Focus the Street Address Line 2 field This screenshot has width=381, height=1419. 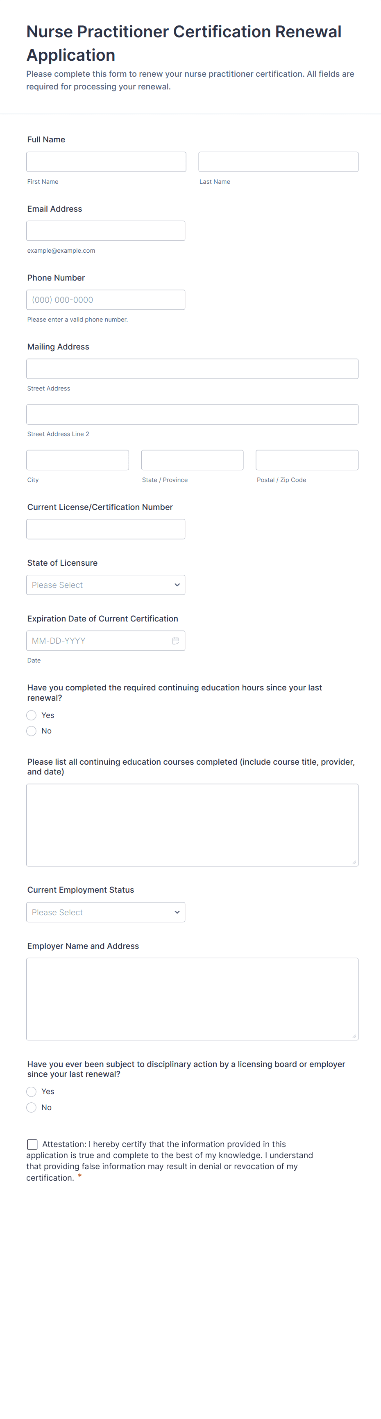193,414
